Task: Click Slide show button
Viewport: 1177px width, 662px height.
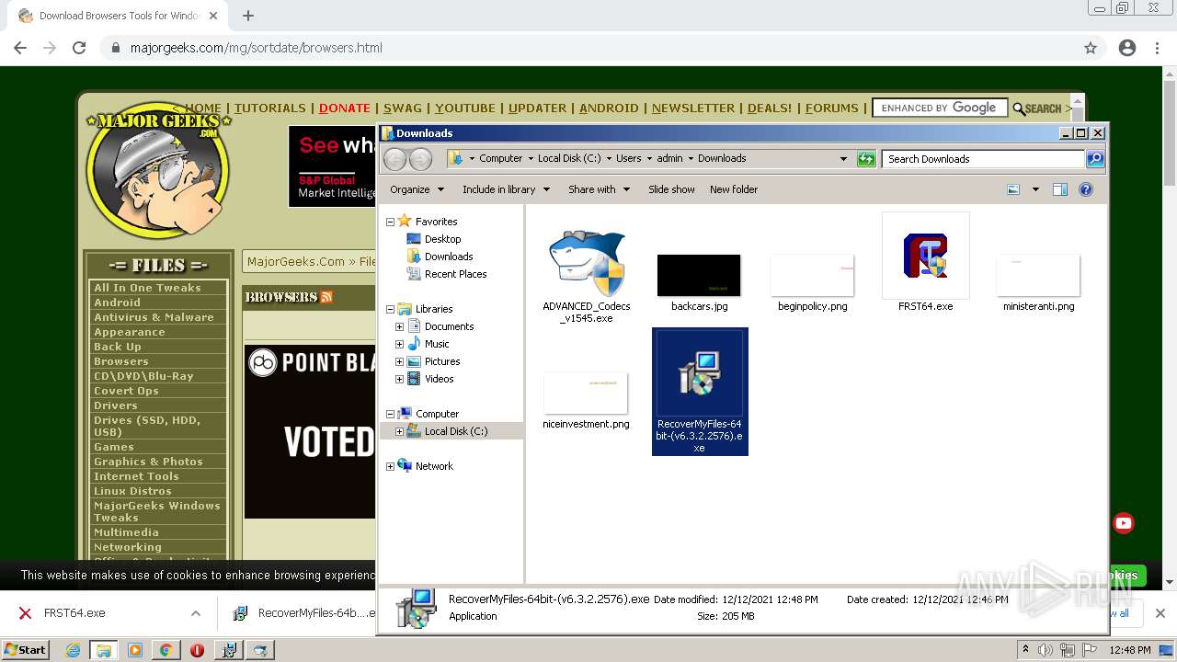Action: [671, 189]
